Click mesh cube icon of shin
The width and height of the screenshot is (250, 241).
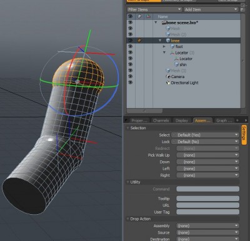pyautogui.click(x=177, y=65)
